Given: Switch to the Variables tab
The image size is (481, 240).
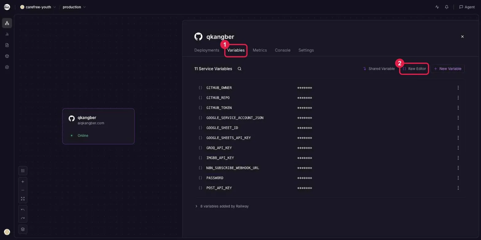Looking at the screenshot, I should pyautogui.click(x=236, y=50).
